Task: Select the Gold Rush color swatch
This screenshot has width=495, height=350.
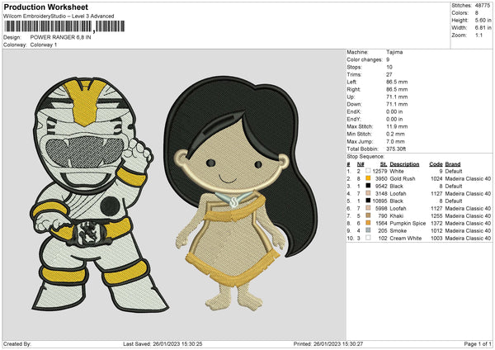Action: pyautogui.click(x=368, y=178)
